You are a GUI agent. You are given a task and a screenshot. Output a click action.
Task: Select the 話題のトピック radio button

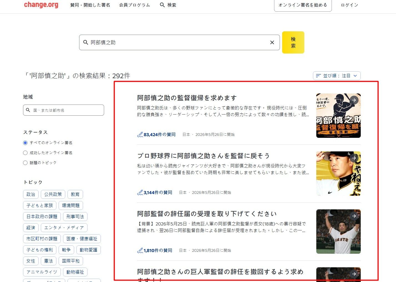click(25, 163)
